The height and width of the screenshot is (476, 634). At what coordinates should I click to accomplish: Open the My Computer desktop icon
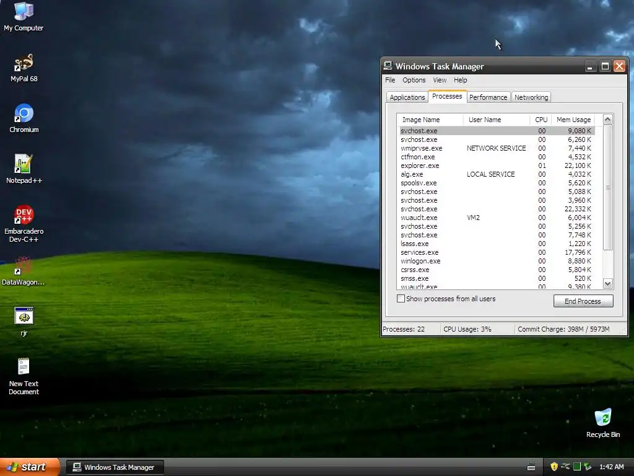pyautogui.click(x=24, y=16)
